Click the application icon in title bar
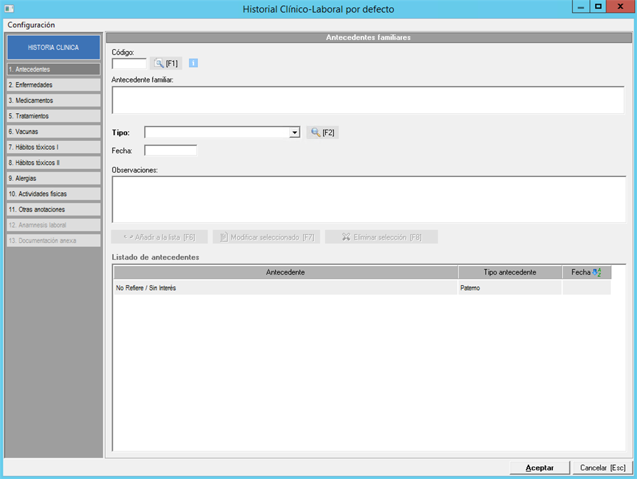Viewport: 637px width, 479px height. (x=9, y=9)
